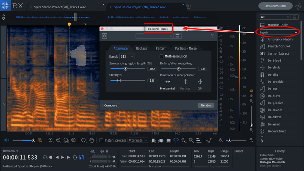Open the Repair Assistant
Image resolution: width=304 pixels, height=171 pixels.
[275, 6]
